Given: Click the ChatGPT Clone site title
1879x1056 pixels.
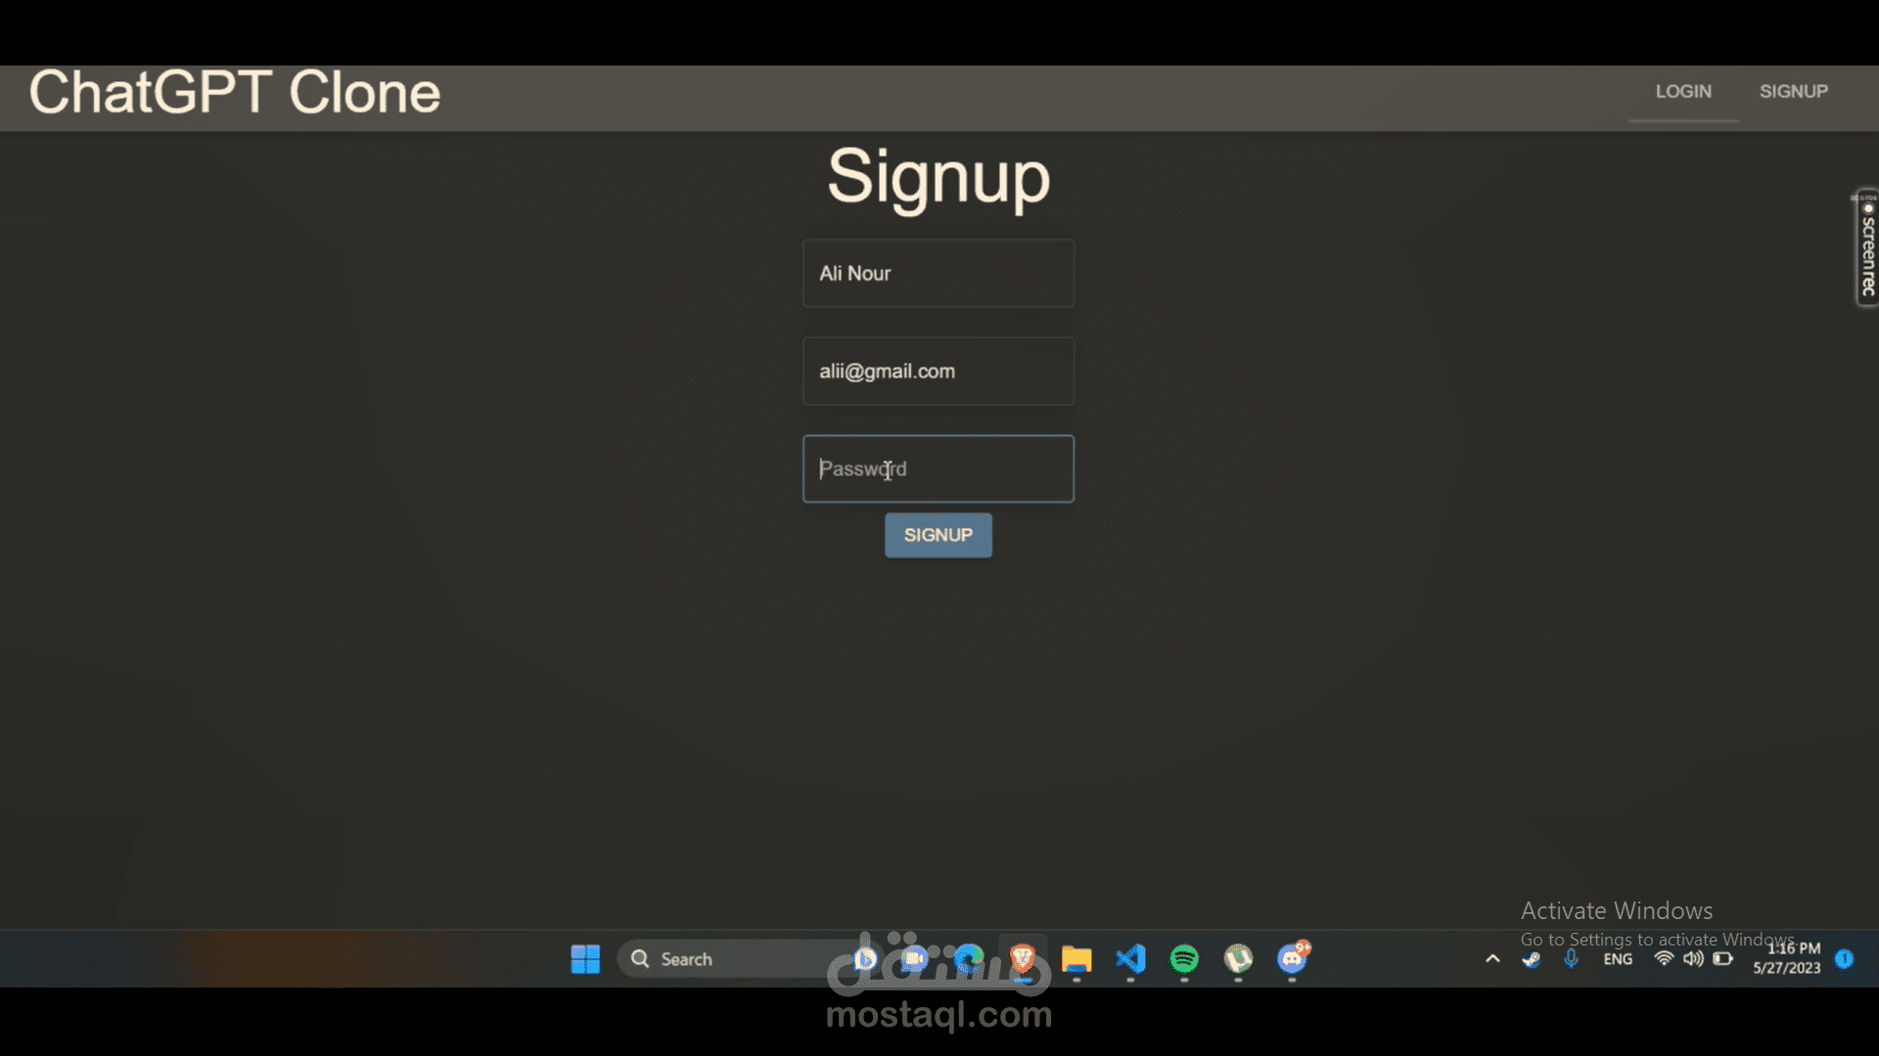Looking at the screenshot, I should pyautogui.click(x=235, y=94).
